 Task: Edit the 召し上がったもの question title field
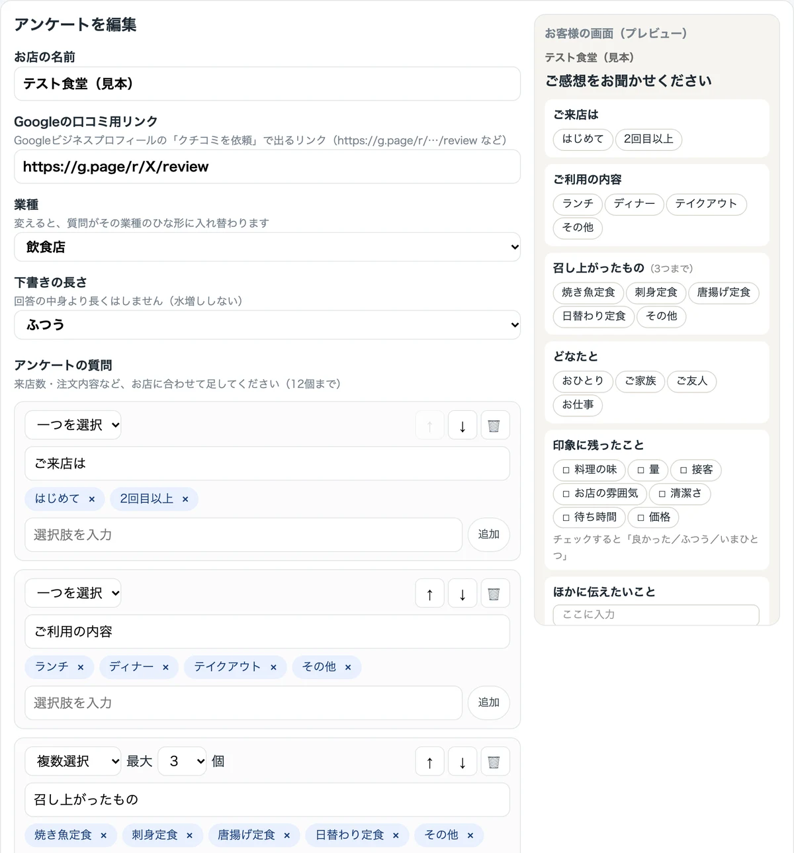click(x=267, y=799)
